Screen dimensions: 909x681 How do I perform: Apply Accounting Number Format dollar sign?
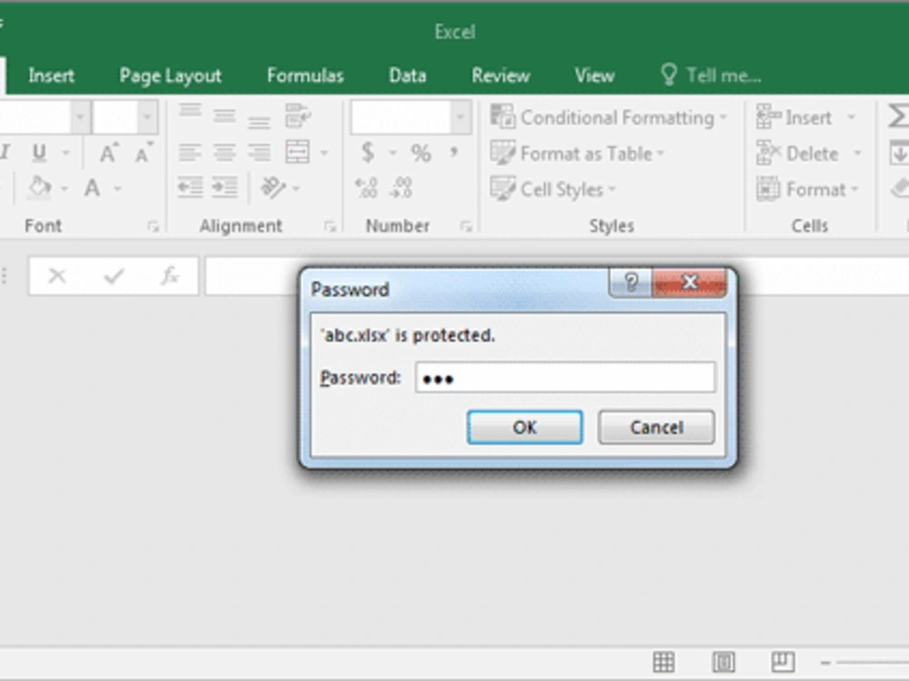coord(367,153)
